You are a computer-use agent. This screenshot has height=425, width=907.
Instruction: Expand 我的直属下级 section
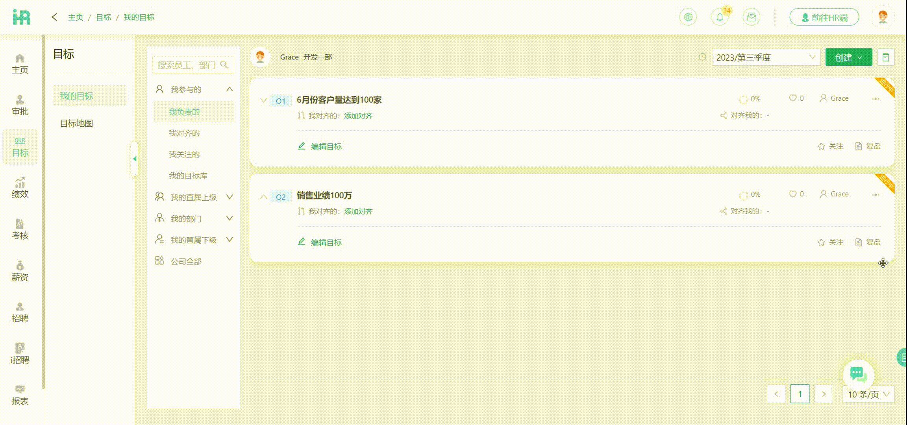(x=230, y=239)
